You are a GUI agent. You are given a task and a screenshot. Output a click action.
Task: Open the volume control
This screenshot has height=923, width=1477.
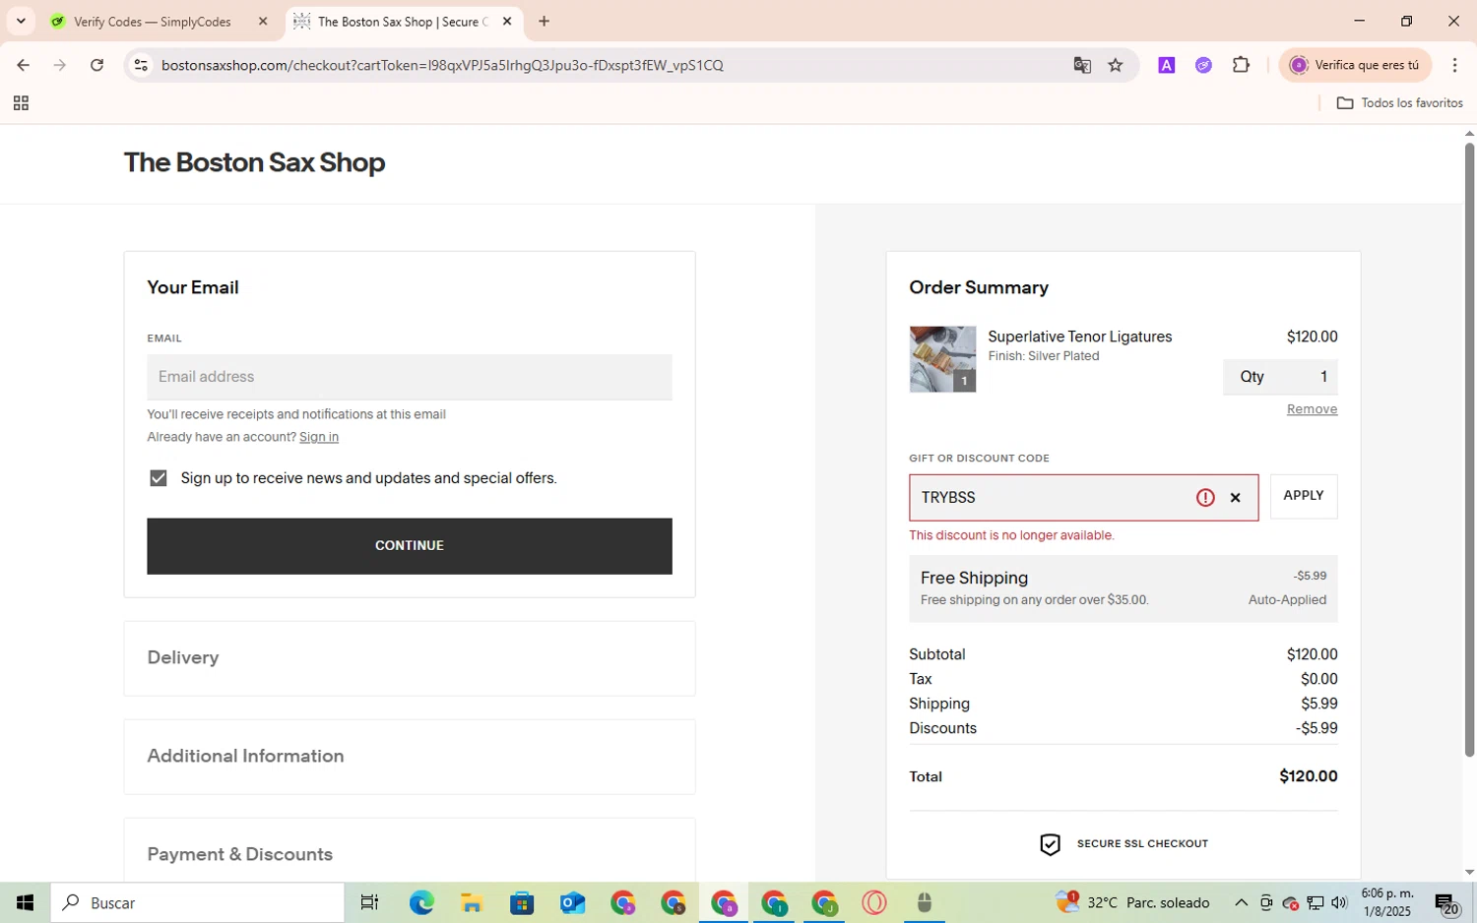click(x=1339, y=902)
